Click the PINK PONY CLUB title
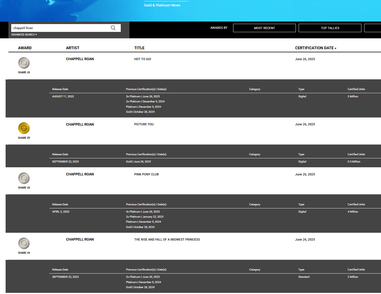The image size is (381, 294). coord(147,174)
